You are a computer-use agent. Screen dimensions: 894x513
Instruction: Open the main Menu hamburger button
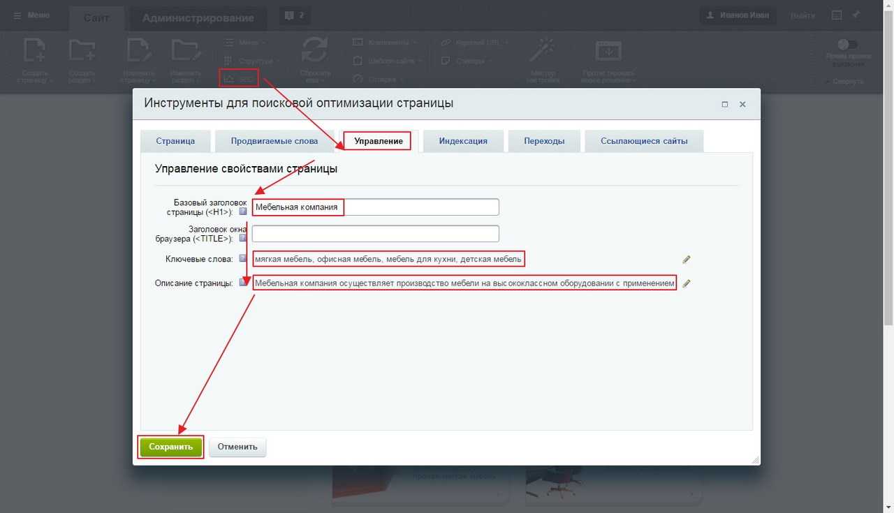tap(31, 15)
